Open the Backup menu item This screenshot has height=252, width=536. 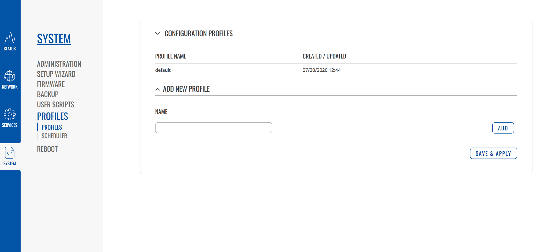(x=48, y=94)
